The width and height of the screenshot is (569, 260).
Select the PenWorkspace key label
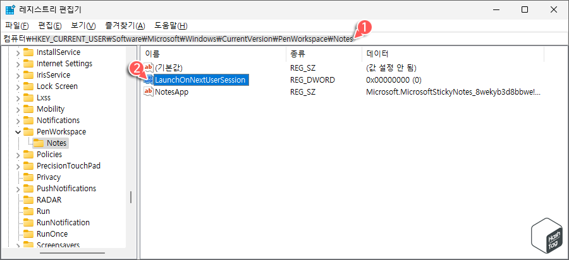pyautogui.click(x=61, y=132)
